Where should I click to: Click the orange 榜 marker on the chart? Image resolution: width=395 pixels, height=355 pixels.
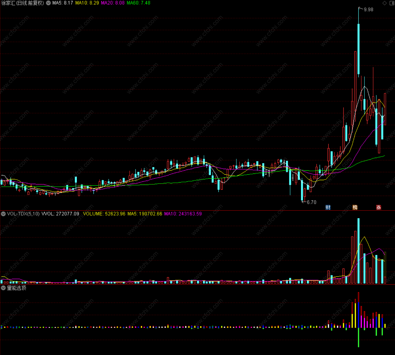click(x=355, y=207)
